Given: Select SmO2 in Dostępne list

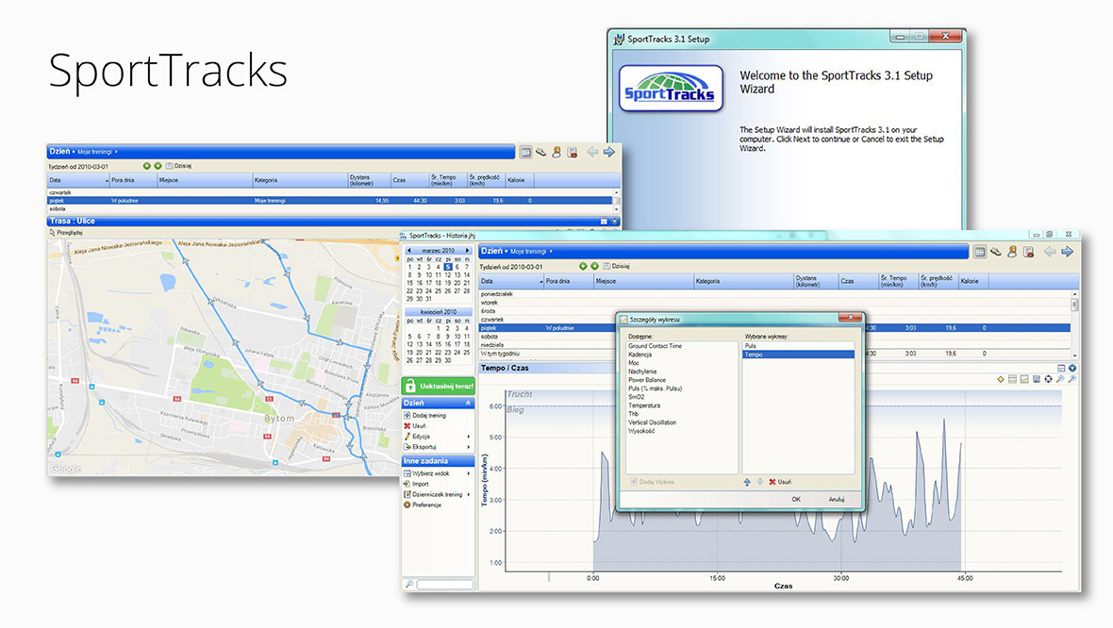Looking at the screenshot, I should point(636,397).
